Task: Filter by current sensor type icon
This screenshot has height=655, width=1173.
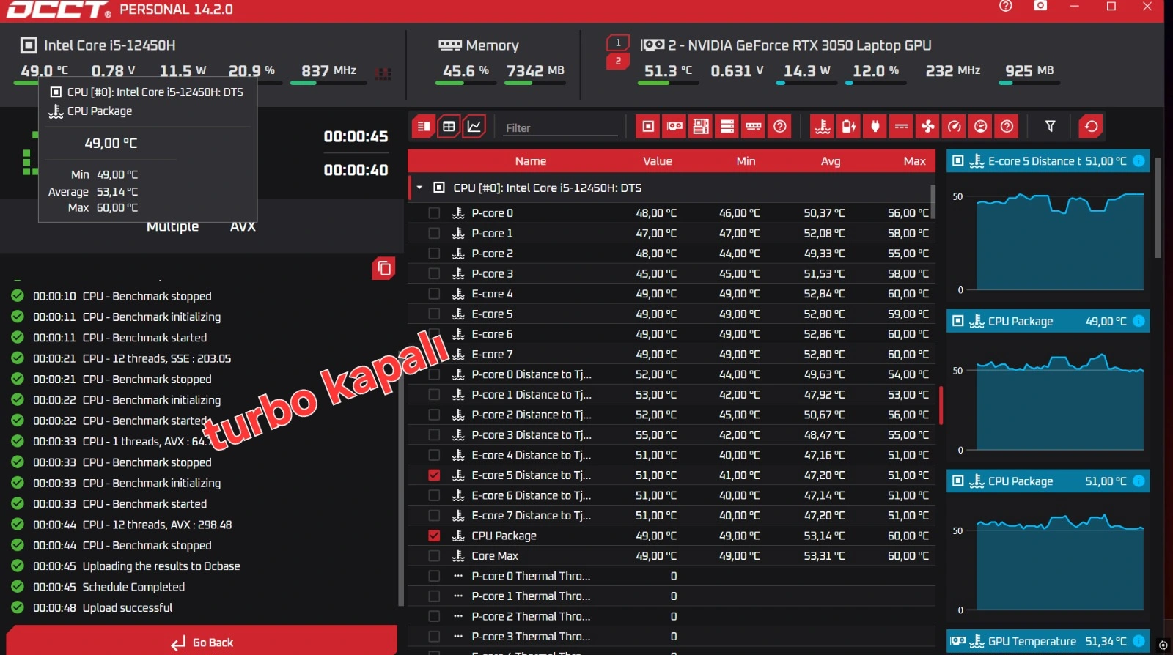Action: pos(902,127)
